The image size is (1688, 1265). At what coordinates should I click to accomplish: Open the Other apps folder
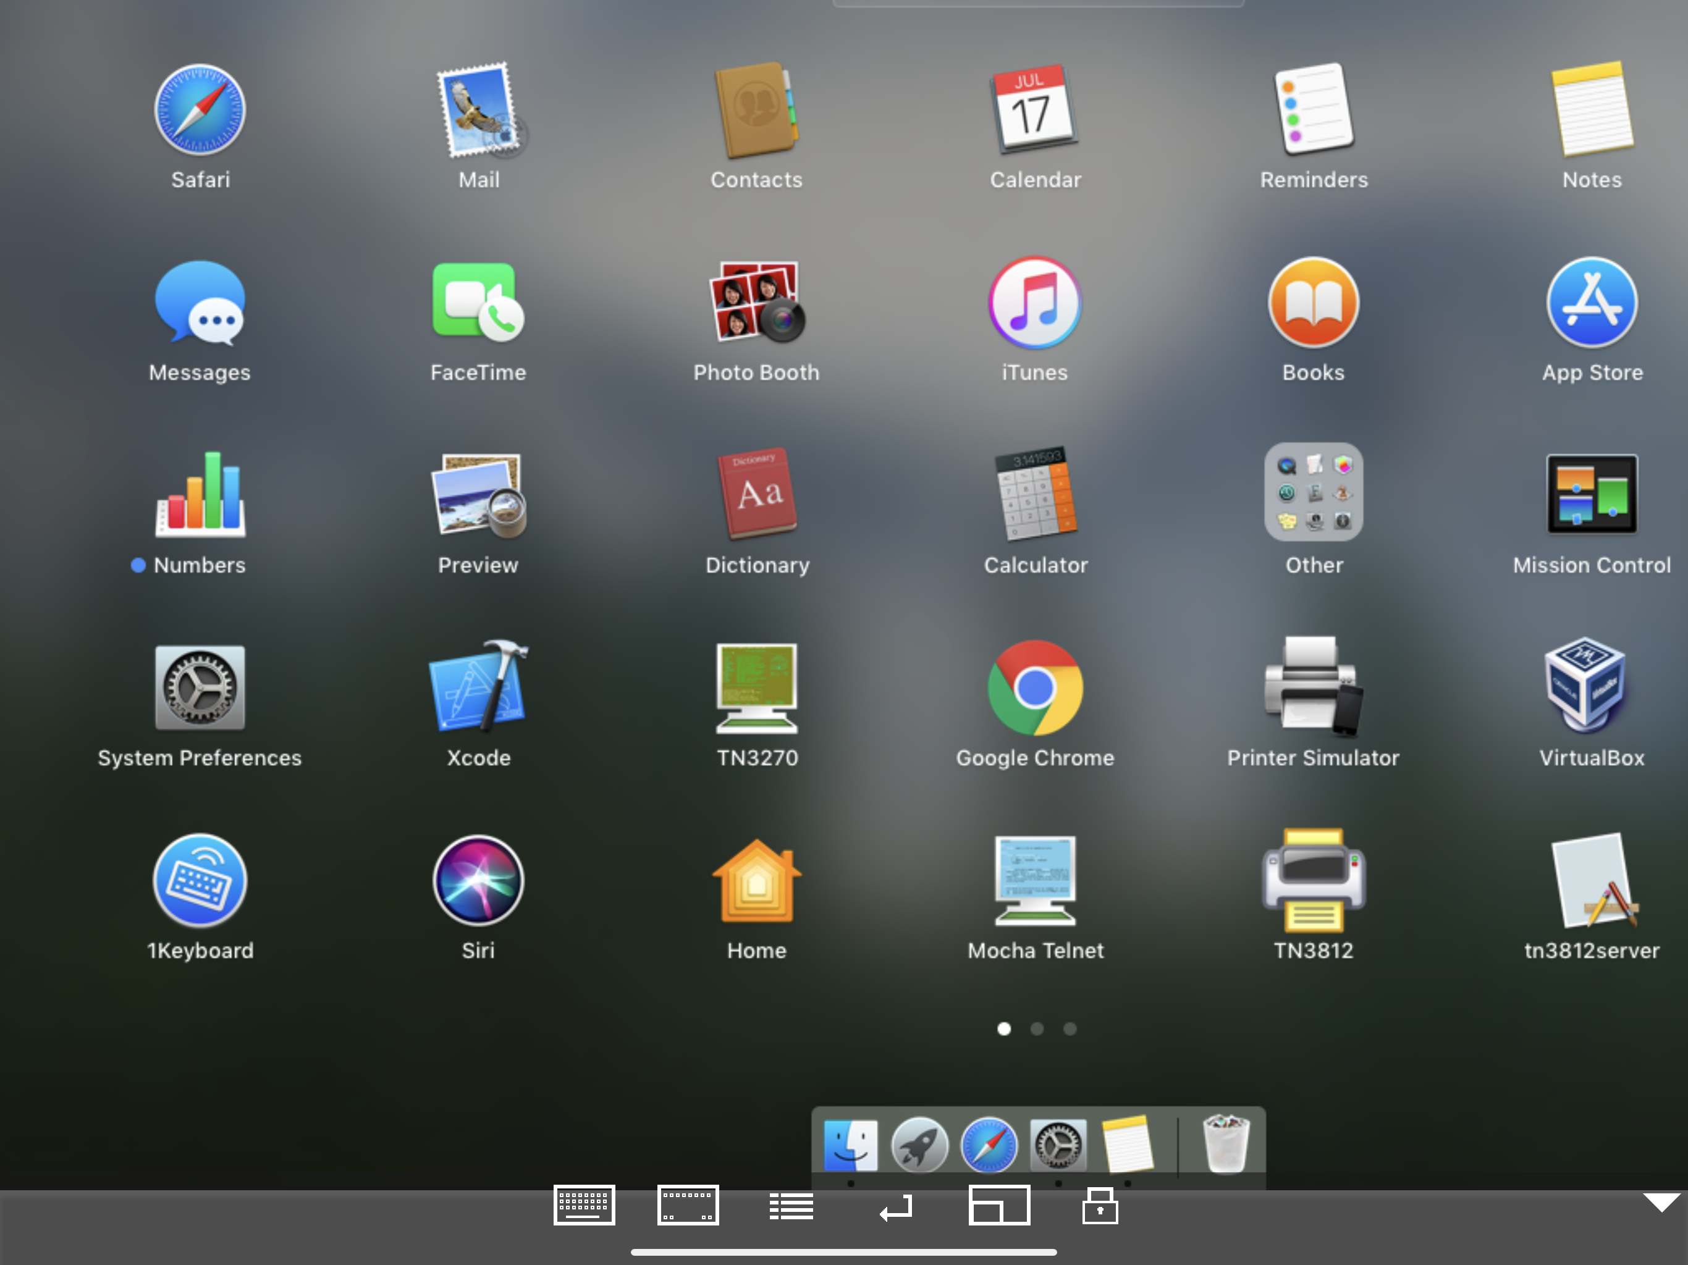point(1312,494)
